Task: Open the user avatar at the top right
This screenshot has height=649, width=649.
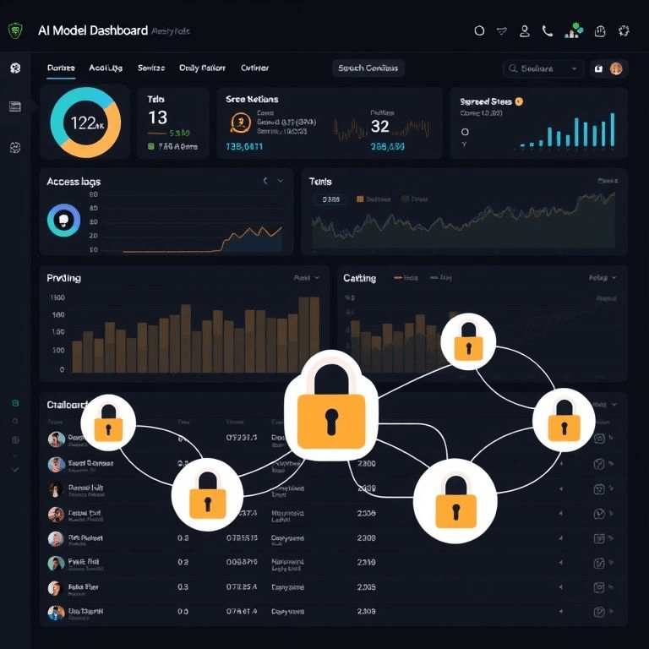Action: tap(616, 68)
